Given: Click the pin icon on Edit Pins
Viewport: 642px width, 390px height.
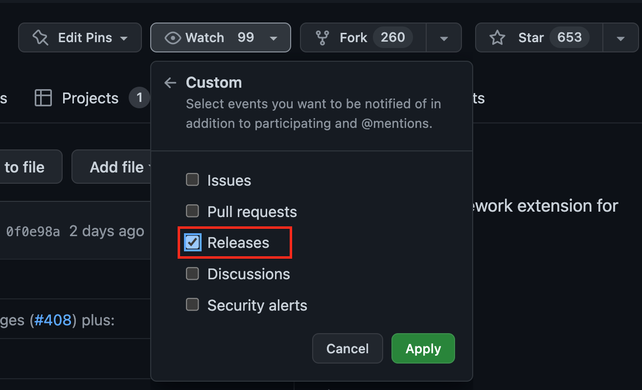Looking at the screenshot, I should tap(39, 37).
